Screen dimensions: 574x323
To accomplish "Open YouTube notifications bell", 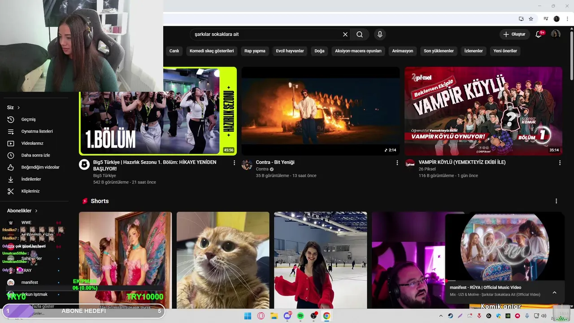I will pyautogui.click(x=539, y=34).
